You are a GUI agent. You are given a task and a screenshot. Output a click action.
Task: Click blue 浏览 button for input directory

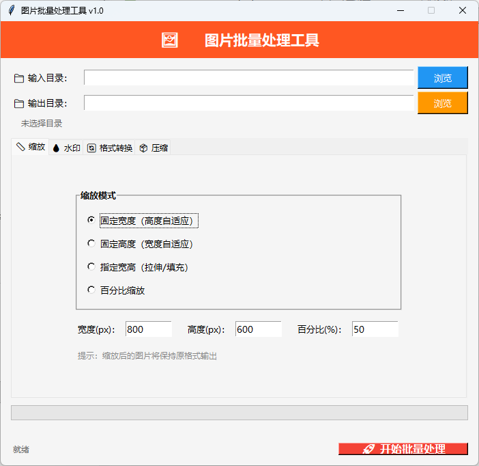(x=443, y=78)
